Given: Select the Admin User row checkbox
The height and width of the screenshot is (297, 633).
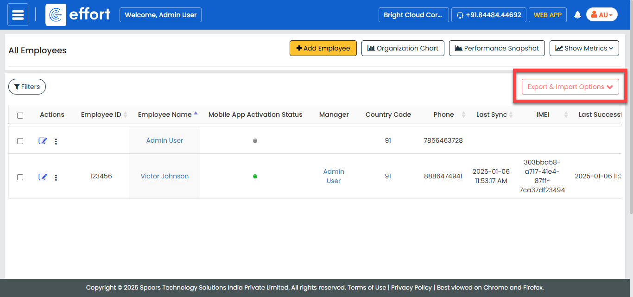Looking at the screenshot, I should [20, 141].
